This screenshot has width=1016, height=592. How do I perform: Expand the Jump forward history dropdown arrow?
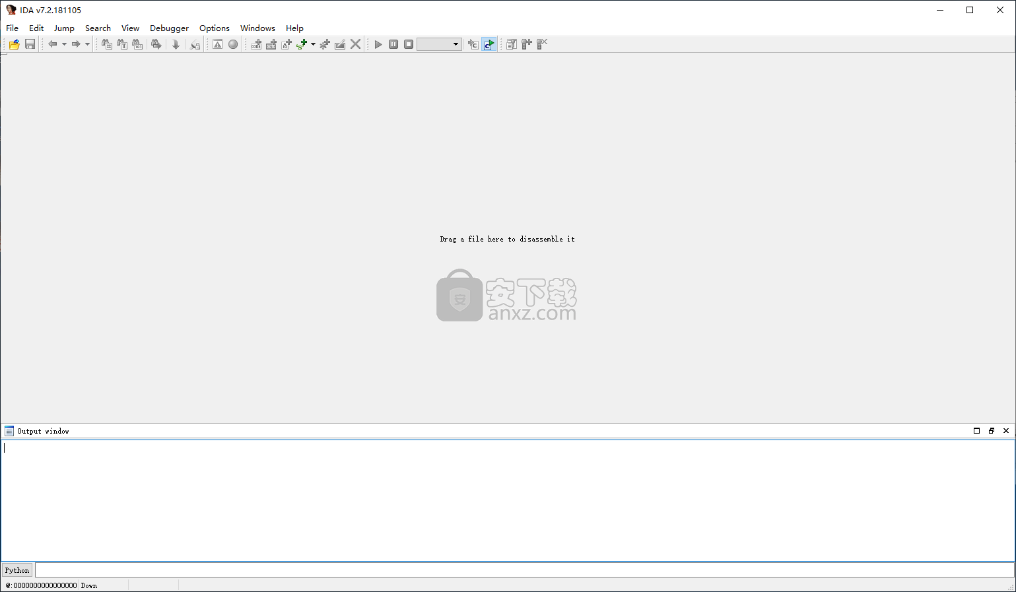[x=87, y=44]
